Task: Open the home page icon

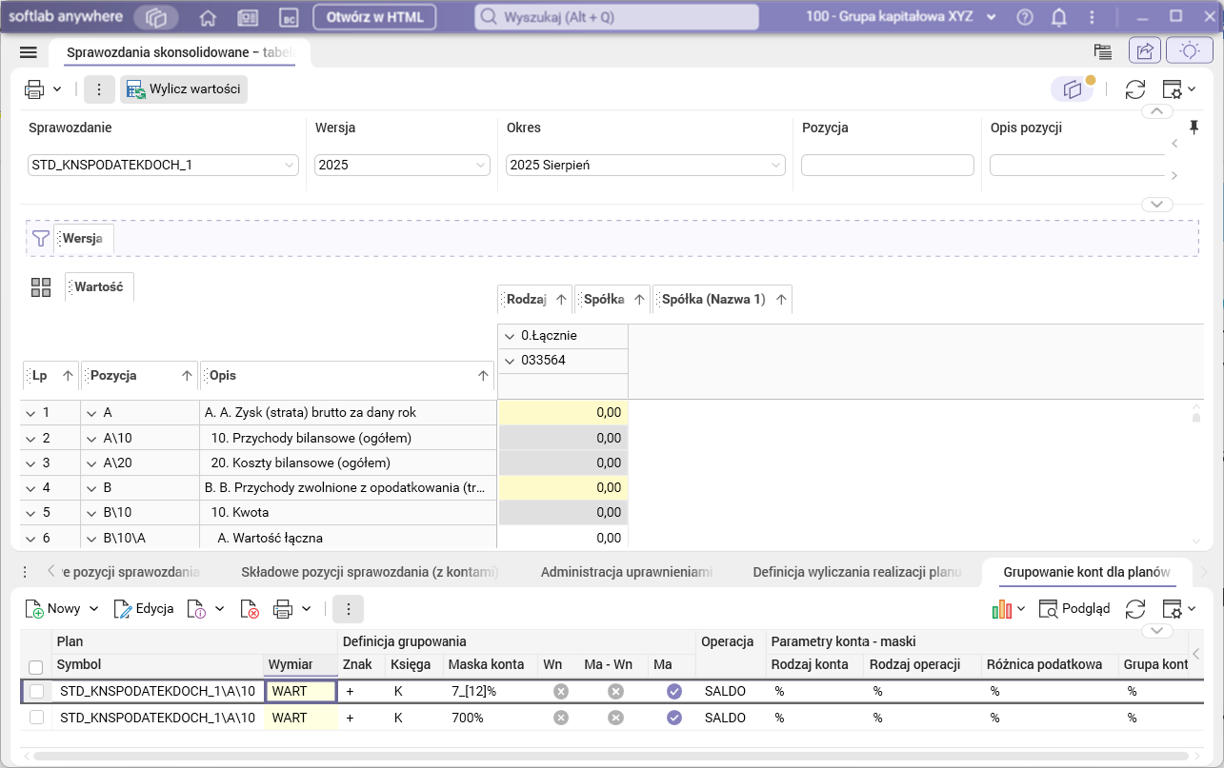Action: pos(209,17)
